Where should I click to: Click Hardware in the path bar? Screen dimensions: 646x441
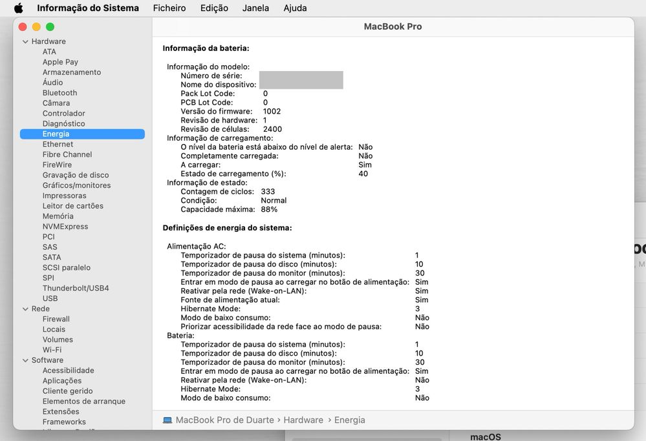point(303,420)
